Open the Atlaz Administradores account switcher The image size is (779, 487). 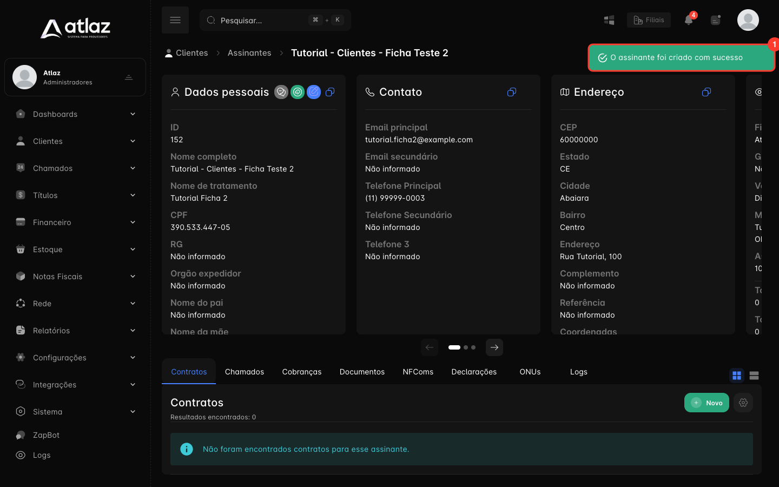tap(75, 77)
